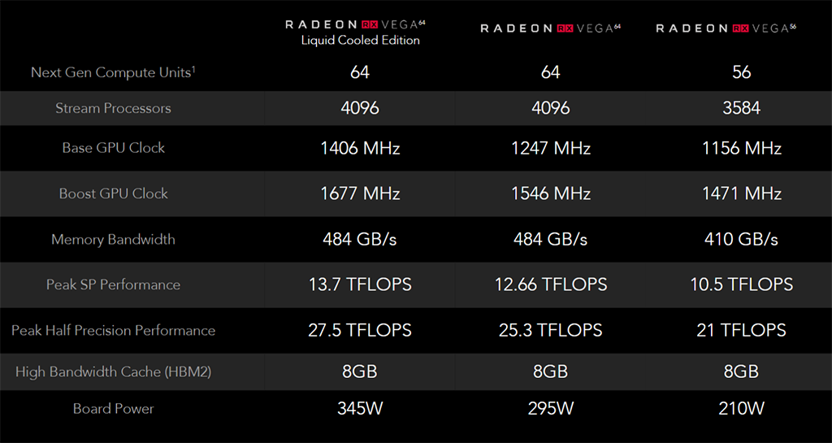This screenshot has height=443, width=832.
Task: Click the 410 GB/s bandwidth value
Action: click(741, 239)
